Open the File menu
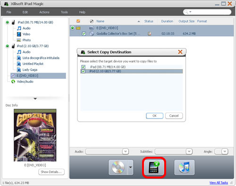 [x=9, y=12]
